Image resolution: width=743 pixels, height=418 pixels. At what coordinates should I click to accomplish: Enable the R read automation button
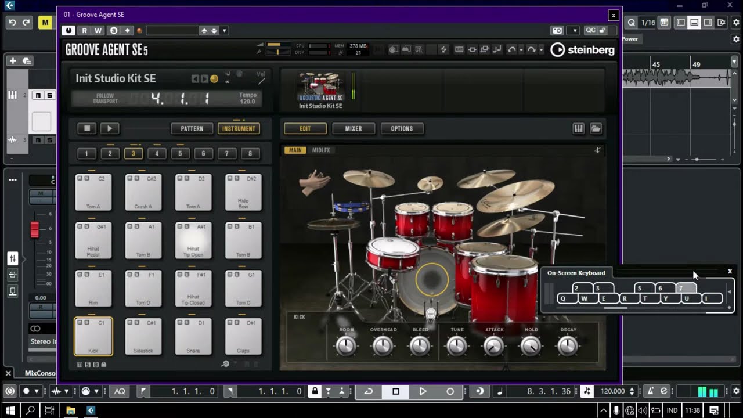pyautogui.click(x=85, y=30)
